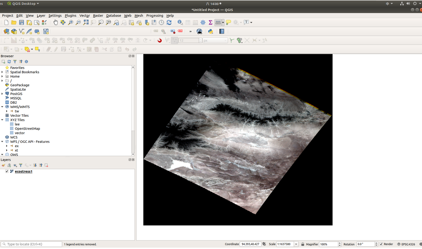Open the Scale dropdown arrow
This screenshot has height=249, width=422.
point(296,244)
